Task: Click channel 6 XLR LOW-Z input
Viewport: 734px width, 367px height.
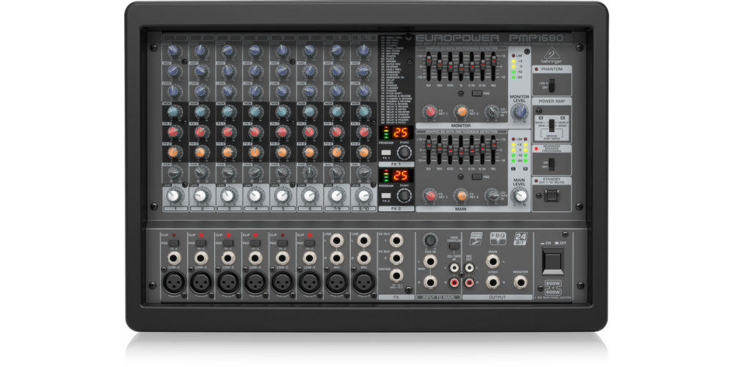Action: point(310,283)
